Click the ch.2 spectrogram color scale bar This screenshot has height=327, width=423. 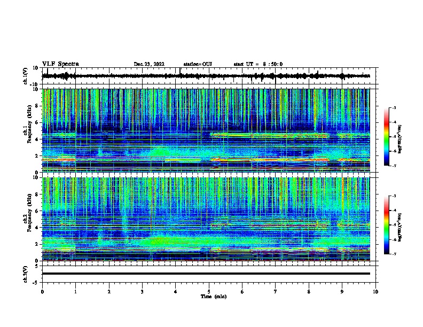tap(387, 225)
